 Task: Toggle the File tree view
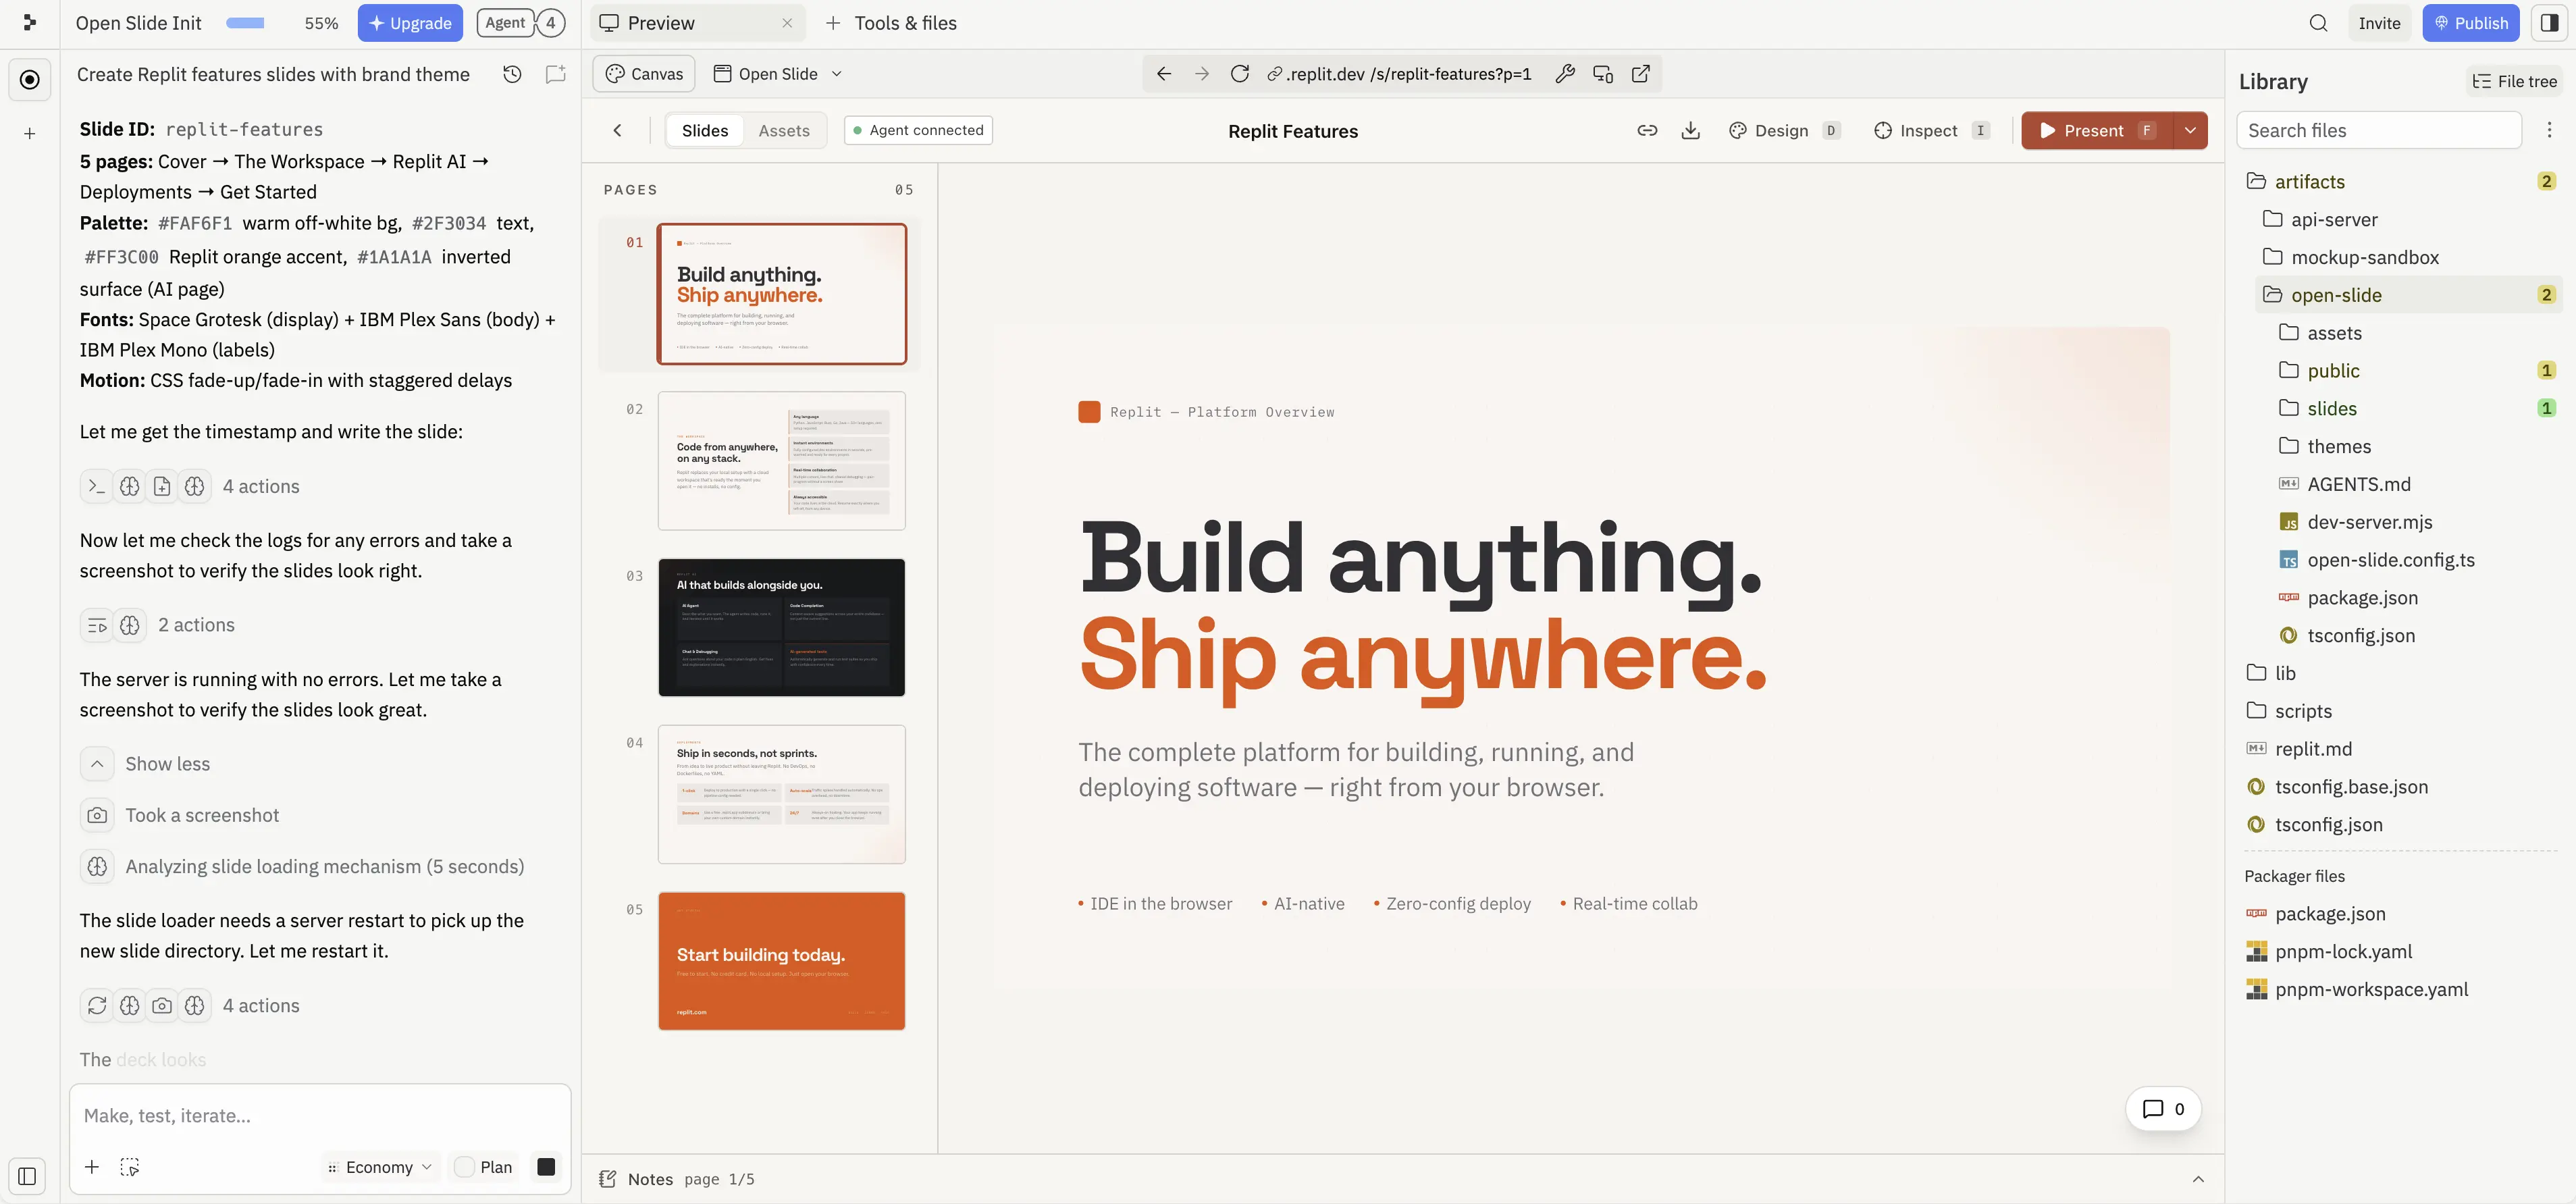click(2514, 81)
